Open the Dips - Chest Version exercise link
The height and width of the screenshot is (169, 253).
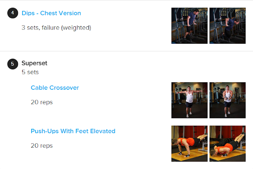click(51, 13)
